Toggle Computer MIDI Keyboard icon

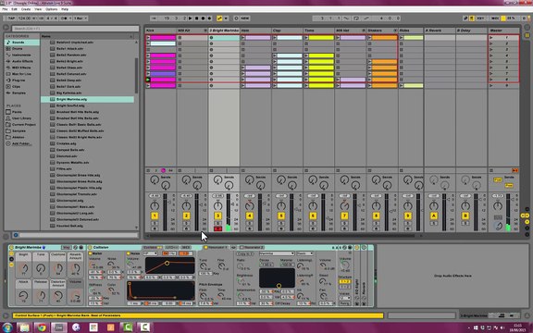click(x=472, y=18)
